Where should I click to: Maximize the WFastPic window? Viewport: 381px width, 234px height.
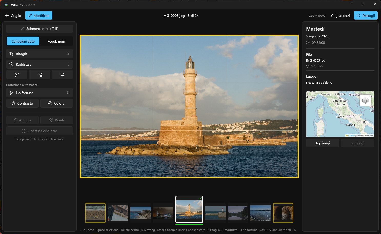(363, 4)
